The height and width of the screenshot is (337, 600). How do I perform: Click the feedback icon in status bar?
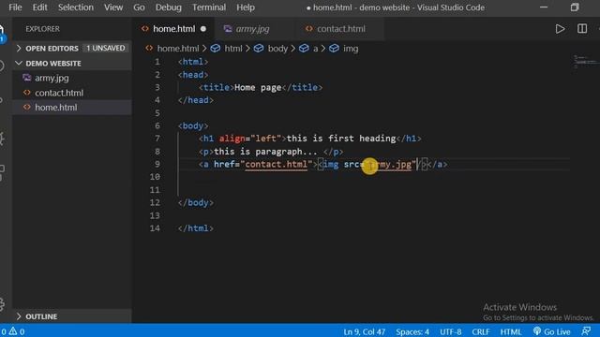click(x=586, y=331)
